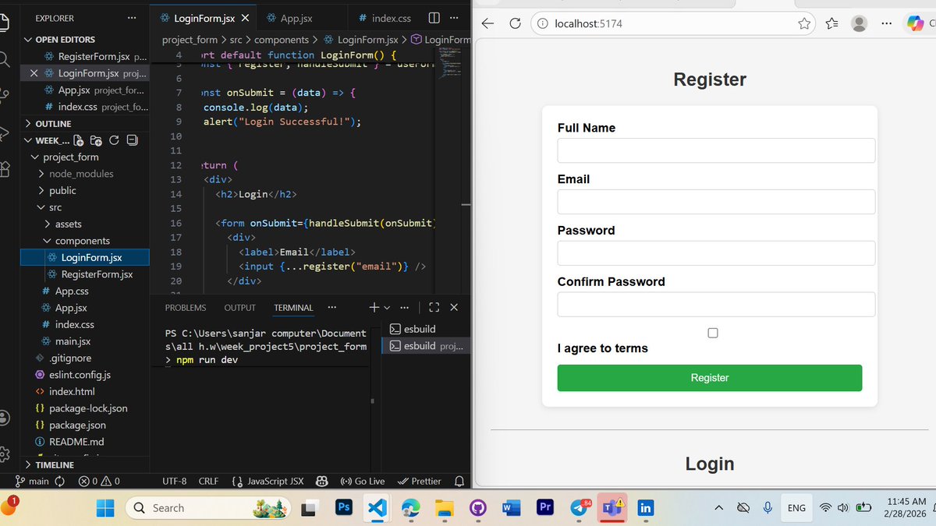The height and width of the screenshot is (526, 936).
Task: Open the new terminal profile dropdown arrow
Action: pyautogui.click(x=387, y=308)
